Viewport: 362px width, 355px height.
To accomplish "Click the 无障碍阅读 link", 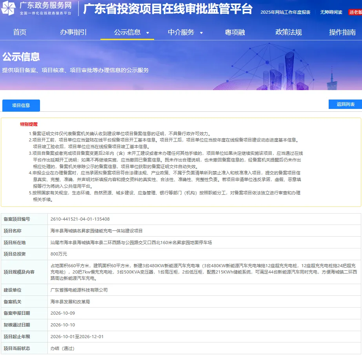I will [x=331, y=12].
